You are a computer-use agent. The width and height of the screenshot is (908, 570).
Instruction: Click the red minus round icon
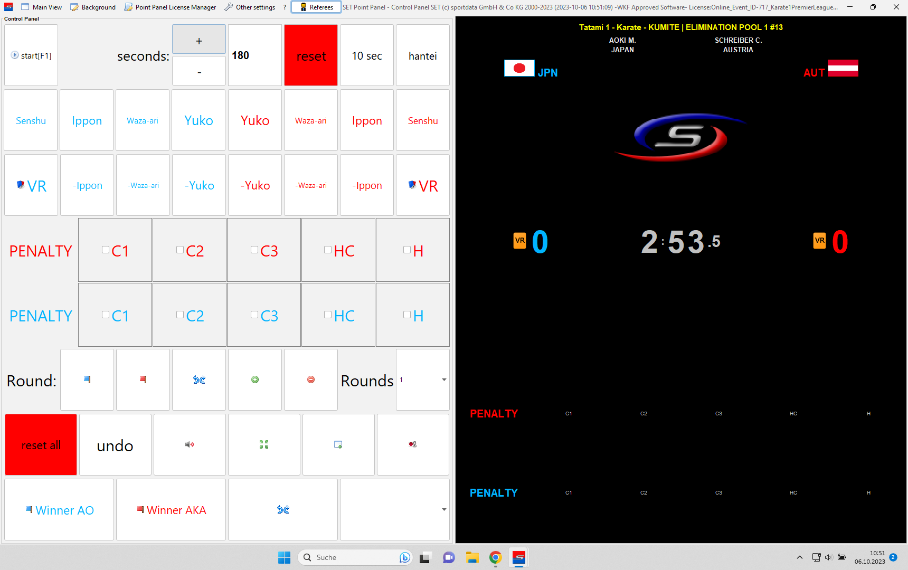click(x=311, y=379)
